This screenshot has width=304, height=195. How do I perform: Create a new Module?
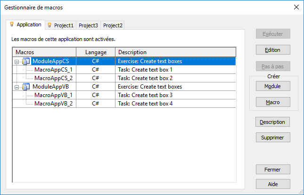coord(273,86)
